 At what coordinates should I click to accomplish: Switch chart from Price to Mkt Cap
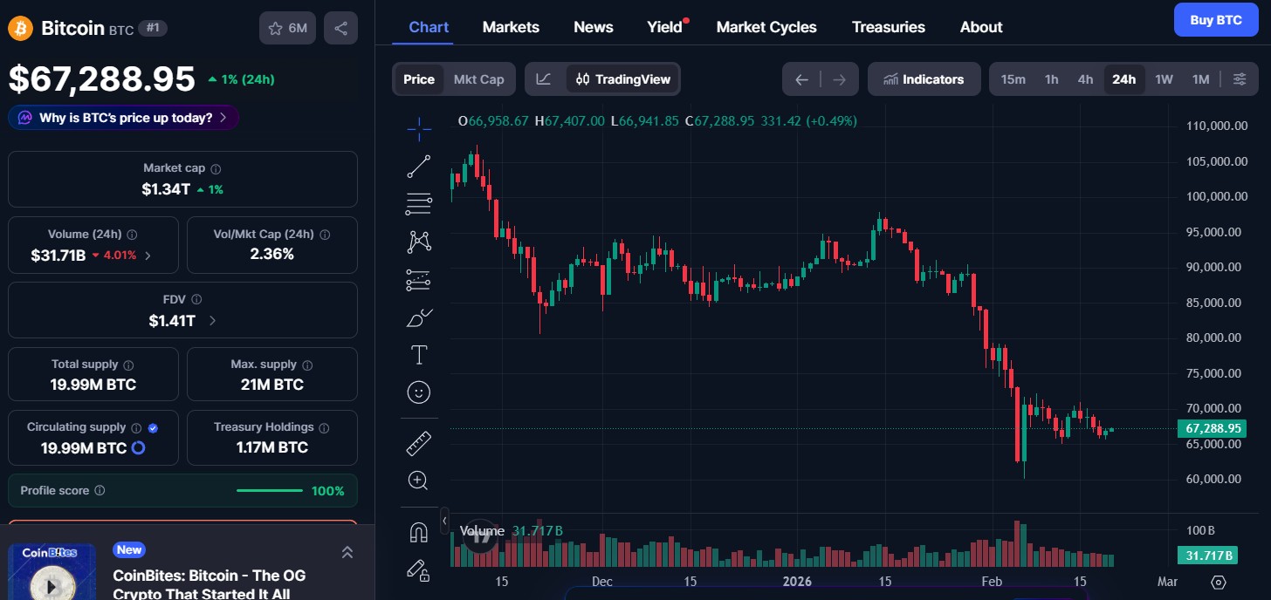[478, 78]
